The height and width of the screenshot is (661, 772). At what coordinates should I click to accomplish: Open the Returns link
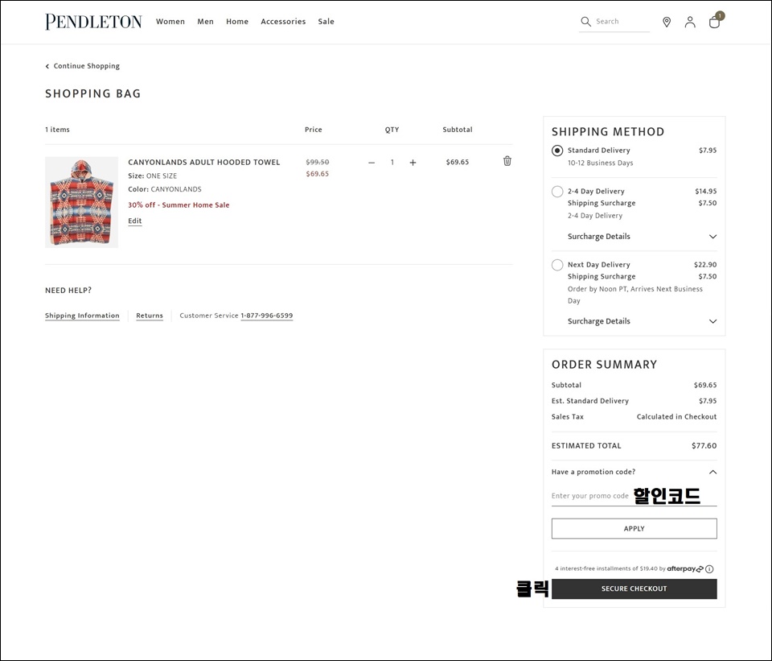[150, 316]
